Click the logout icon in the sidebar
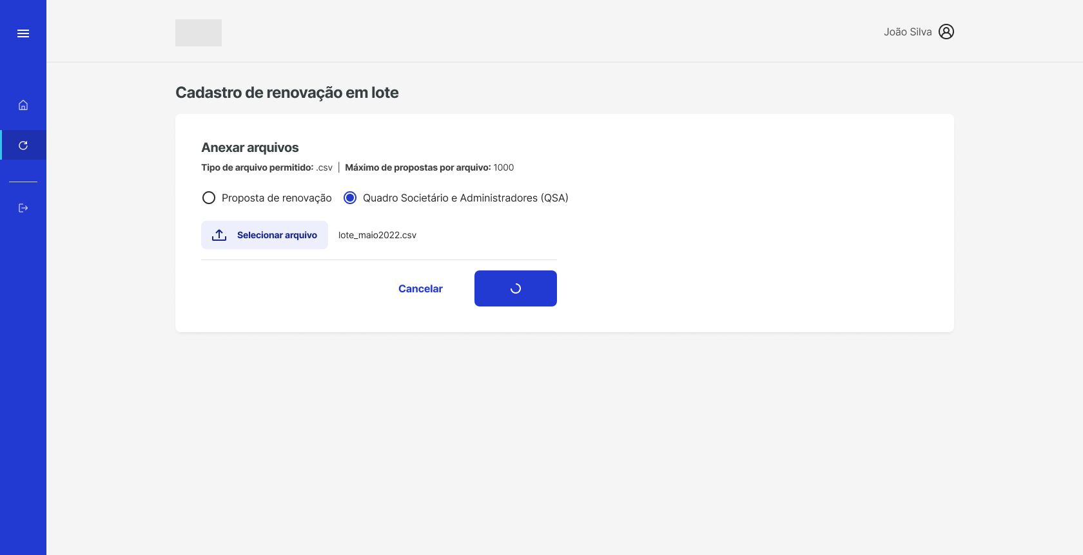Screen dimensions: 1083x555 [x=23, y=208]
